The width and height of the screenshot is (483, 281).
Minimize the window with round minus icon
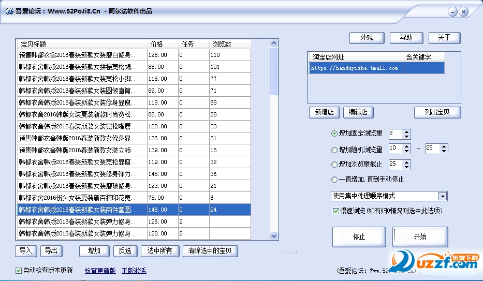click(452, 12)
